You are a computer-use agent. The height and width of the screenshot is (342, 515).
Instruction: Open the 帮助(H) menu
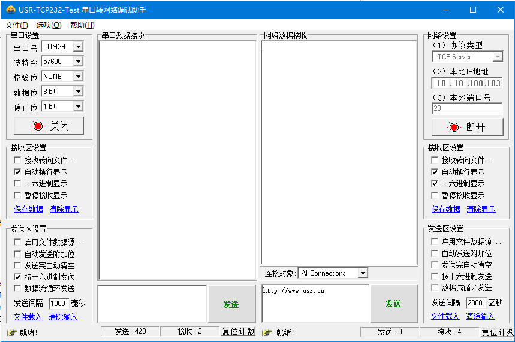(82, 25)
